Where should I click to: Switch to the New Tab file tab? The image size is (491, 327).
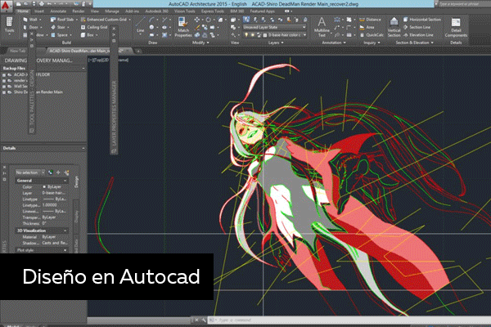[x=17, y=51]
